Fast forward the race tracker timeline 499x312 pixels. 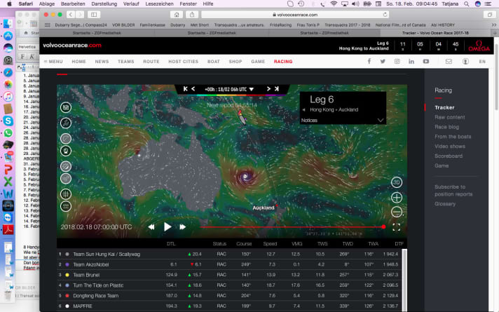tap(183, 227)
